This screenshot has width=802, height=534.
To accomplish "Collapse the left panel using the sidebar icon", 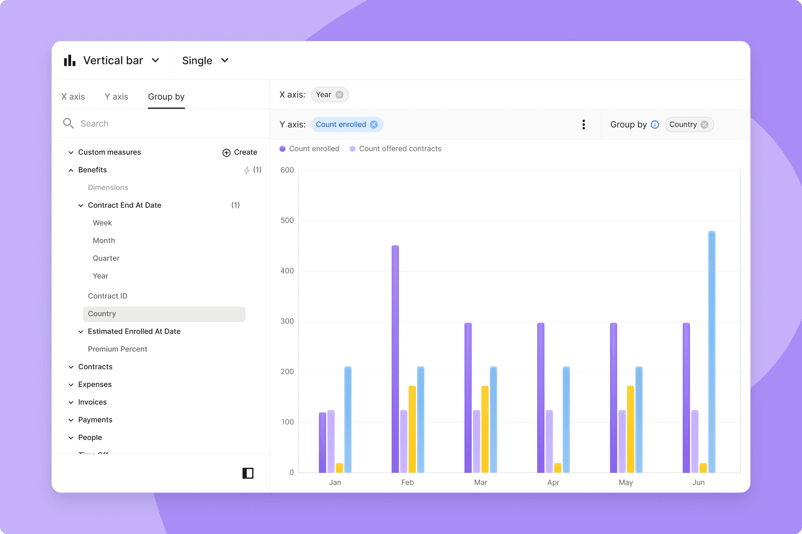I will click(248, 473).
